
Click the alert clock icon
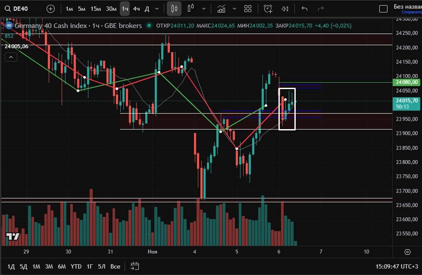268,9
